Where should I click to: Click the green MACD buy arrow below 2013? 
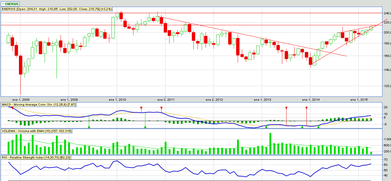[x=266, y=127]
